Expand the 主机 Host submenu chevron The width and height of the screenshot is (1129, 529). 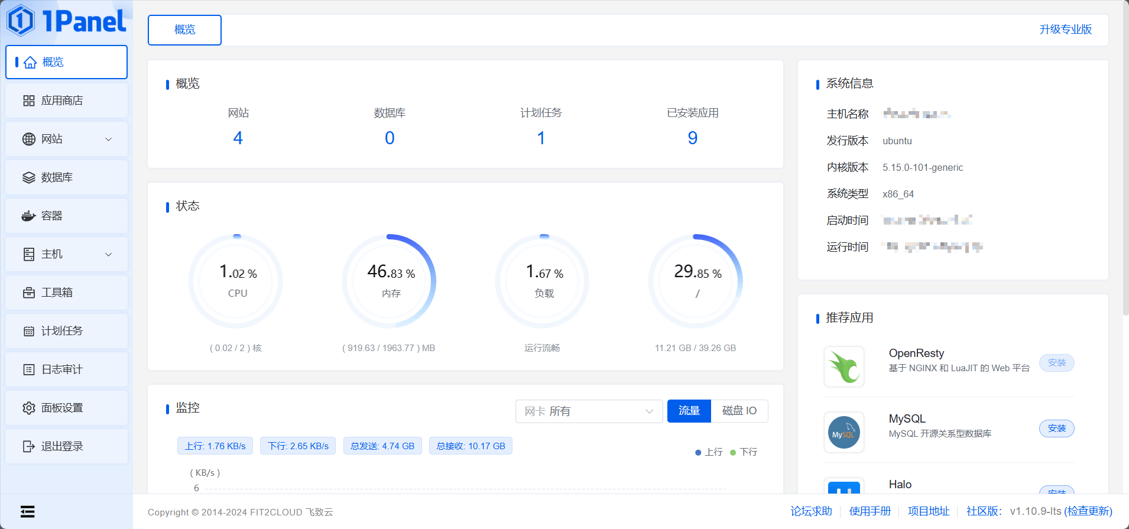pyautogui.click(x=108, y=255)
